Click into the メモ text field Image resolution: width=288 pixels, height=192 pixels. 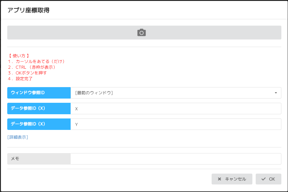coord(176,159)
